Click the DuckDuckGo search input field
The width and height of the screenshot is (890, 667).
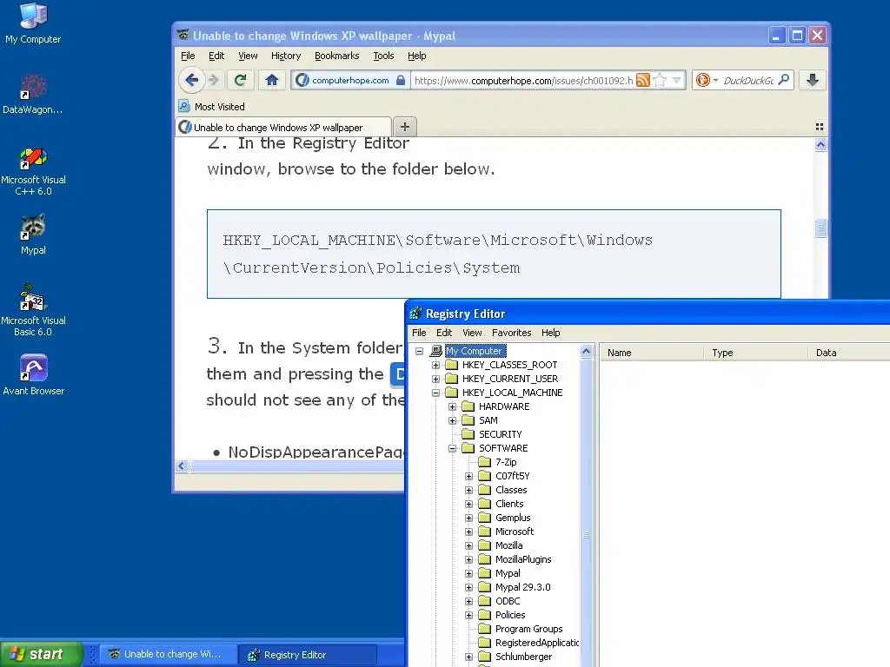coord(748,81)
